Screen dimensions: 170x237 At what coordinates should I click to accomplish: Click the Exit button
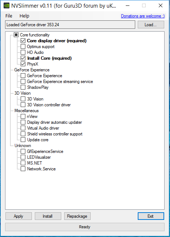(x=151, y=216)
